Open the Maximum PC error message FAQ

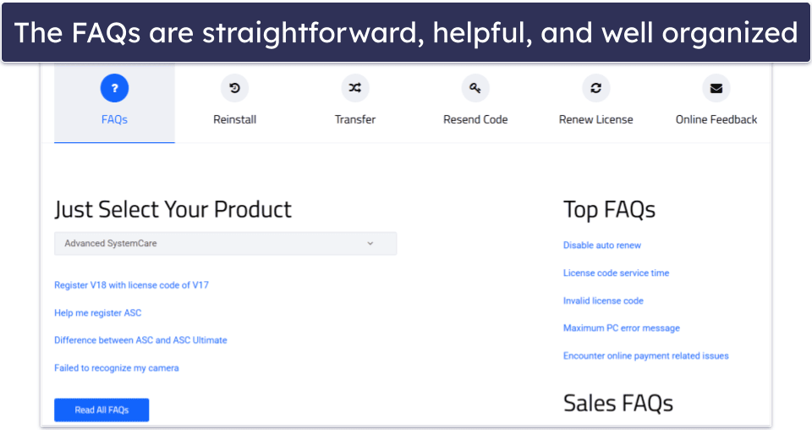click(622, 328)
